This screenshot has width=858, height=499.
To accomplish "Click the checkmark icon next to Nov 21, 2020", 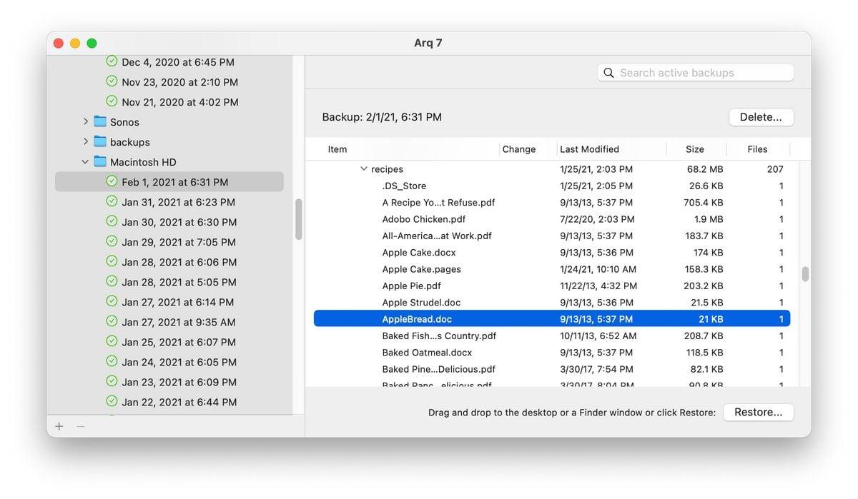I will (112, 101).
